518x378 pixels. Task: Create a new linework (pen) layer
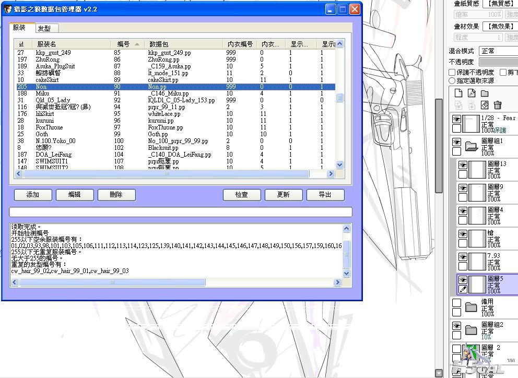472,93
